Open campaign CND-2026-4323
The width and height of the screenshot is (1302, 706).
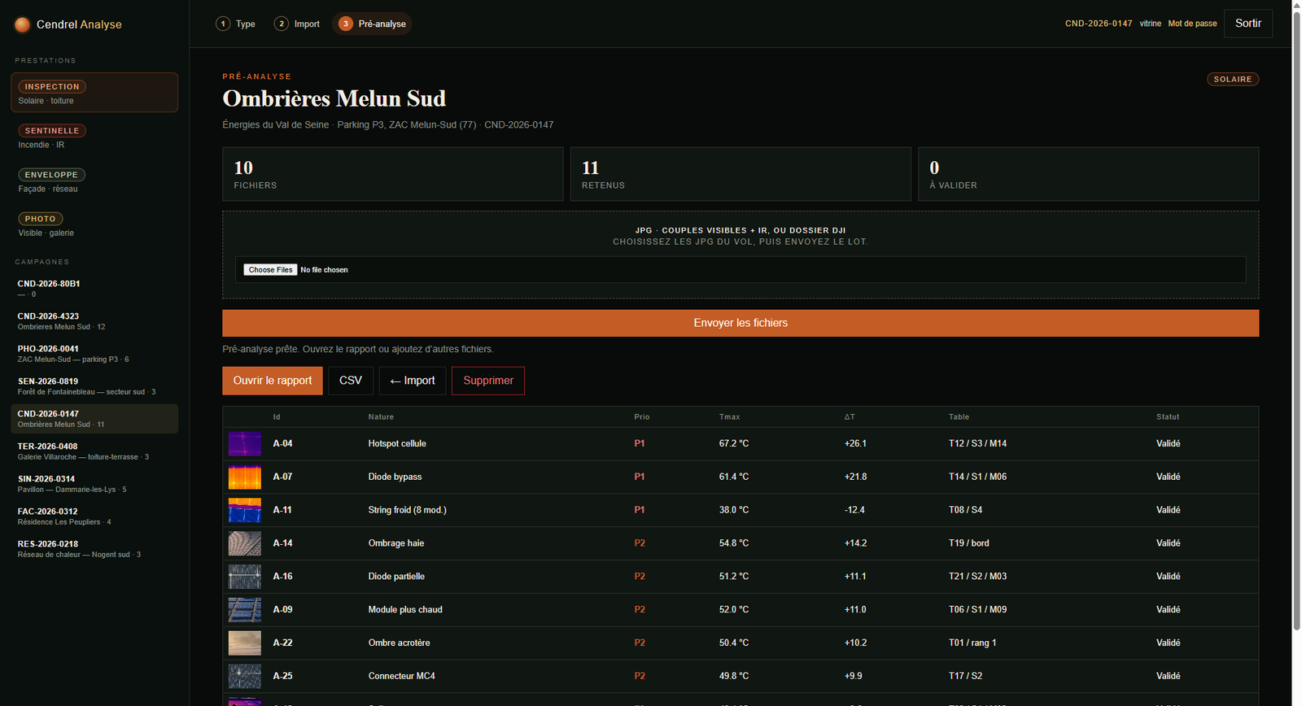94,321
